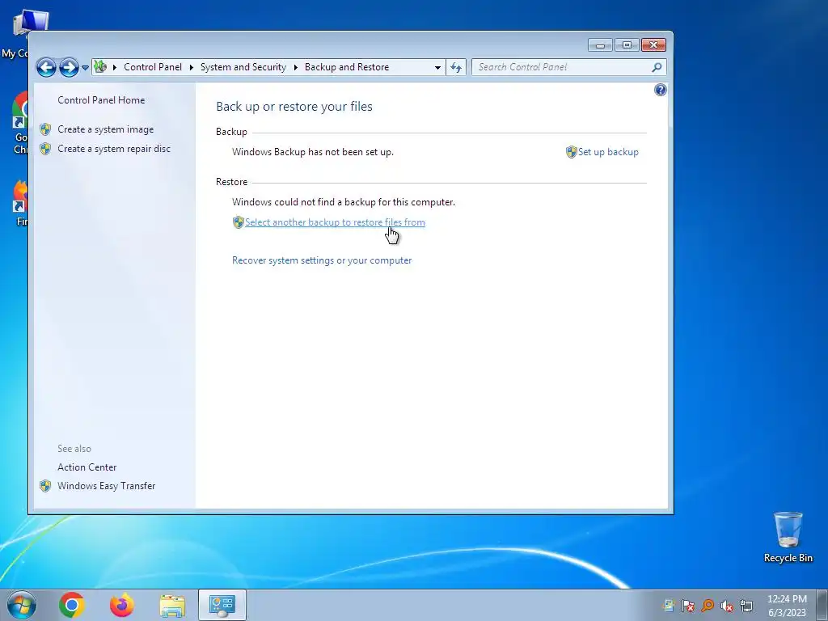Click the shield icon beside system repair disc
Image resolution: width=828 pixels, height=621 pixels.
point(45,149)
